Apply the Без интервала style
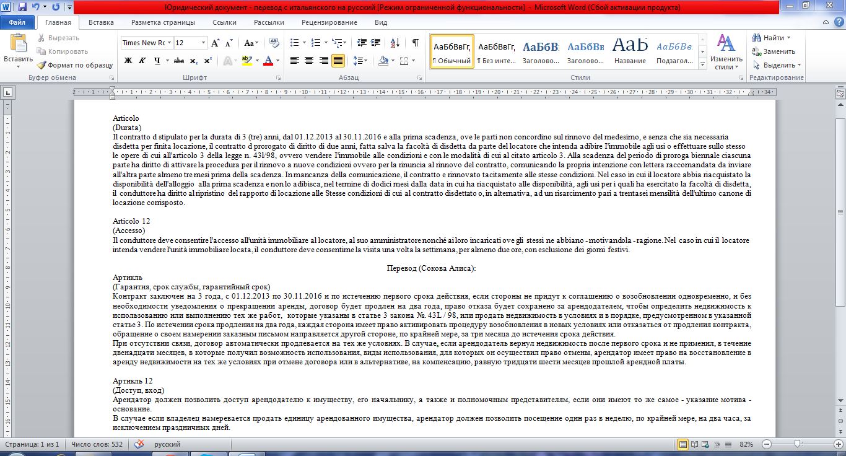Image resolution: width=846 pixels, height=456 pixels. pos(497,51)
